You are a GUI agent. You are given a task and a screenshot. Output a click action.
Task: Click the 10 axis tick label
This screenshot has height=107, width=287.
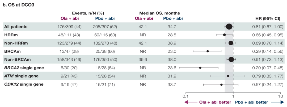tap(280, 96)
